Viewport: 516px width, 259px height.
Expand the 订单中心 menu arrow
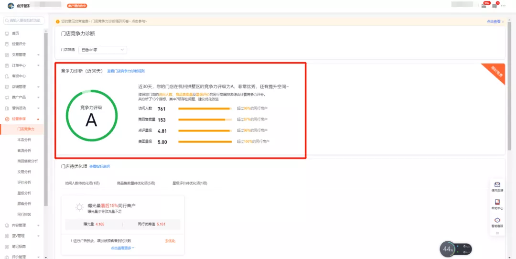[39, 65]
